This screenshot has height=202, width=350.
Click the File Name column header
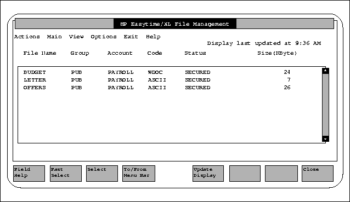pos(39,53)
